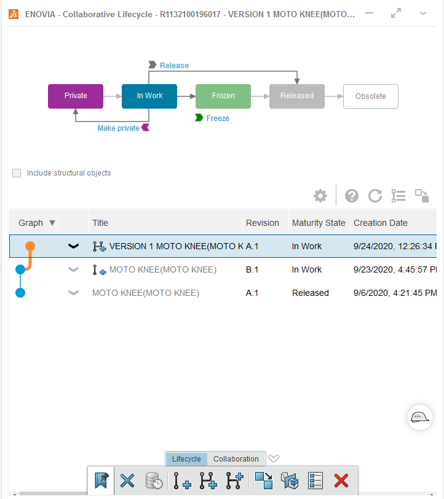
Task: Click In Work state of B.1 row
Action: pos(307,269)
